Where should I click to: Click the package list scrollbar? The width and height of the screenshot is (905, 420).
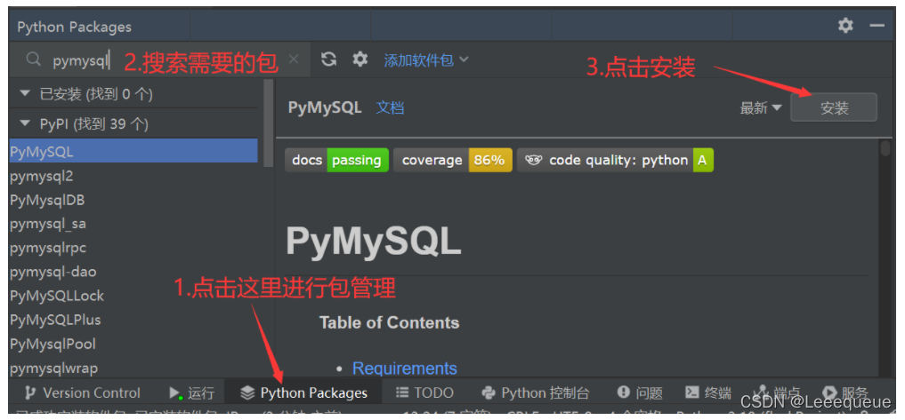(268, 123)
